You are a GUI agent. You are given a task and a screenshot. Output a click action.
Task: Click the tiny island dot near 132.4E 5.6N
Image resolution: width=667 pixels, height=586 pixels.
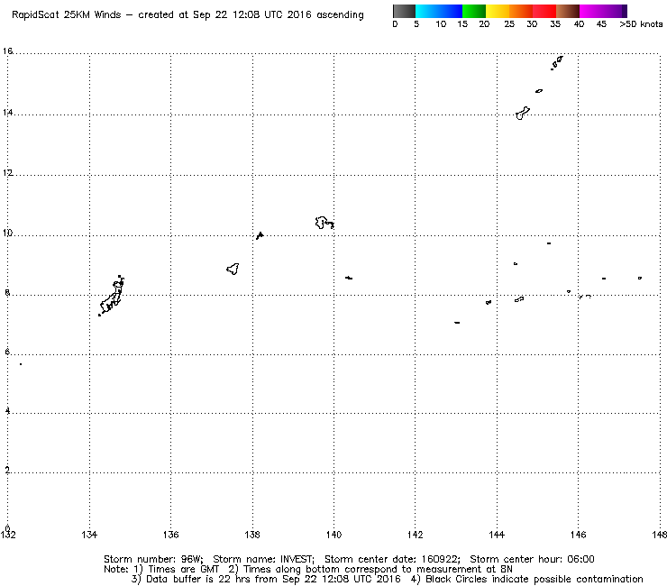(21, 364)
